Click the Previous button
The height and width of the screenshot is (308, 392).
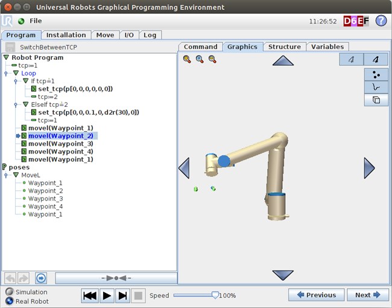(x=316, y=295)
